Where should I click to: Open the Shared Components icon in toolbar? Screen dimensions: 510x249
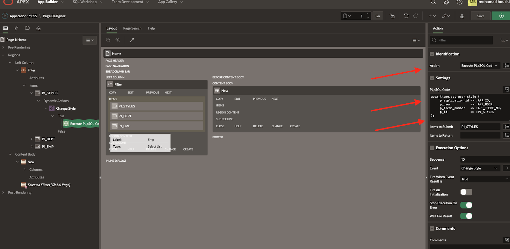pos(462,16)
